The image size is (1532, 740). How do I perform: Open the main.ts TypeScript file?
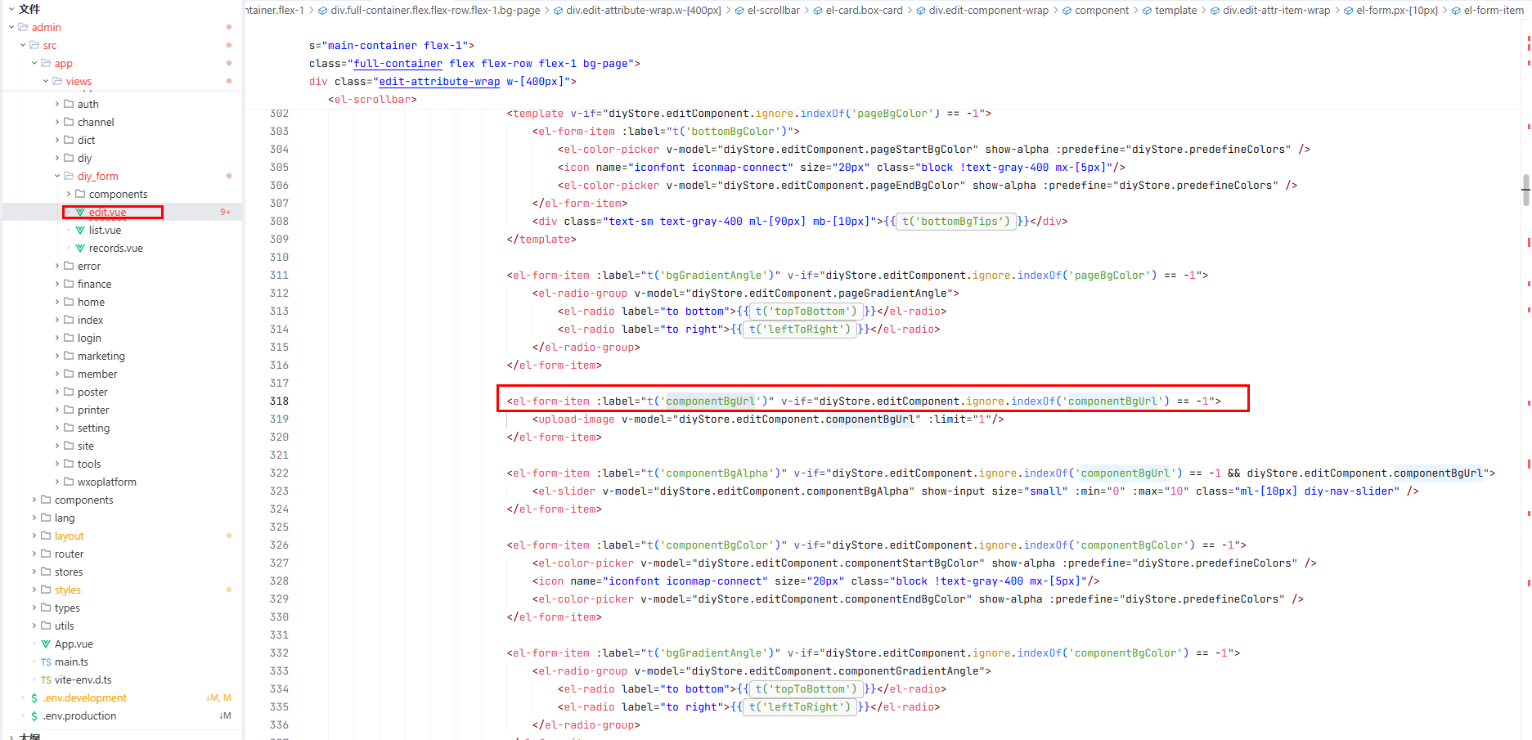click(71, 662)
